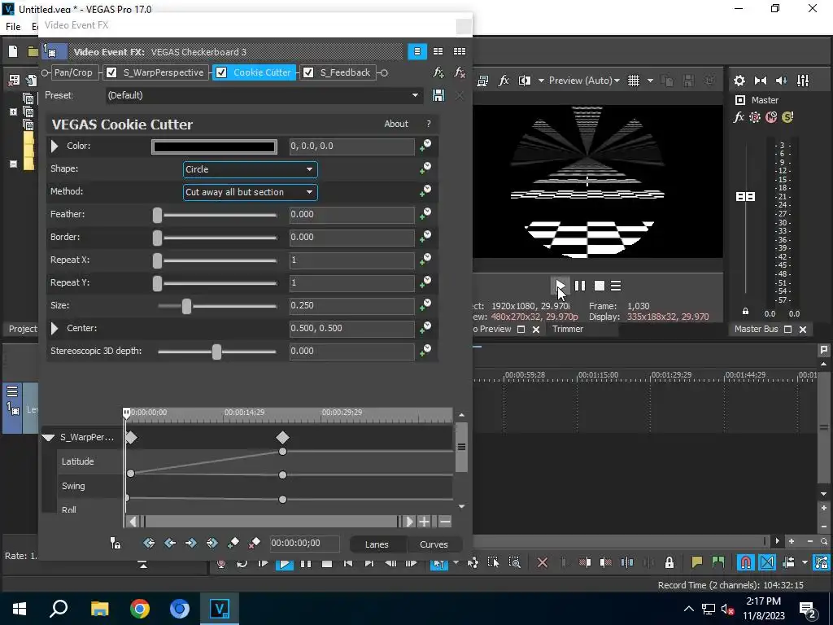Open the split screen view dropdown arrow
The image size is (833, 625).
[541, 81]
